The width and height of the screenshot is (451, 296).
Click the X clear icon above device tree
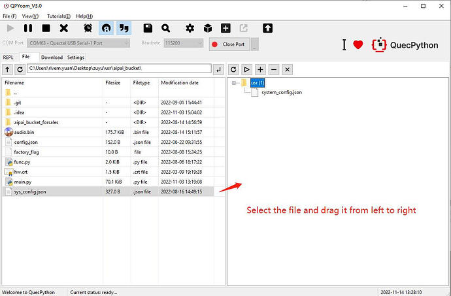pyautogui.click(x=288, y=69)
